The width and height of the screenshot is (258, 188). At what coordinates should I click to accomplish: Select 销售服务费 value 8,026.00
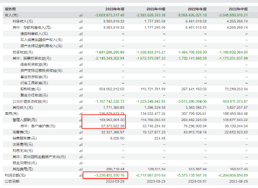tap(117, 138)
